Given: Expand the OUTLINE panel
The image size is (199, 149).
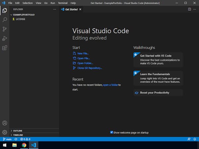Looking at the screenshot, I should pyautogui.click(x=17, y=131).
